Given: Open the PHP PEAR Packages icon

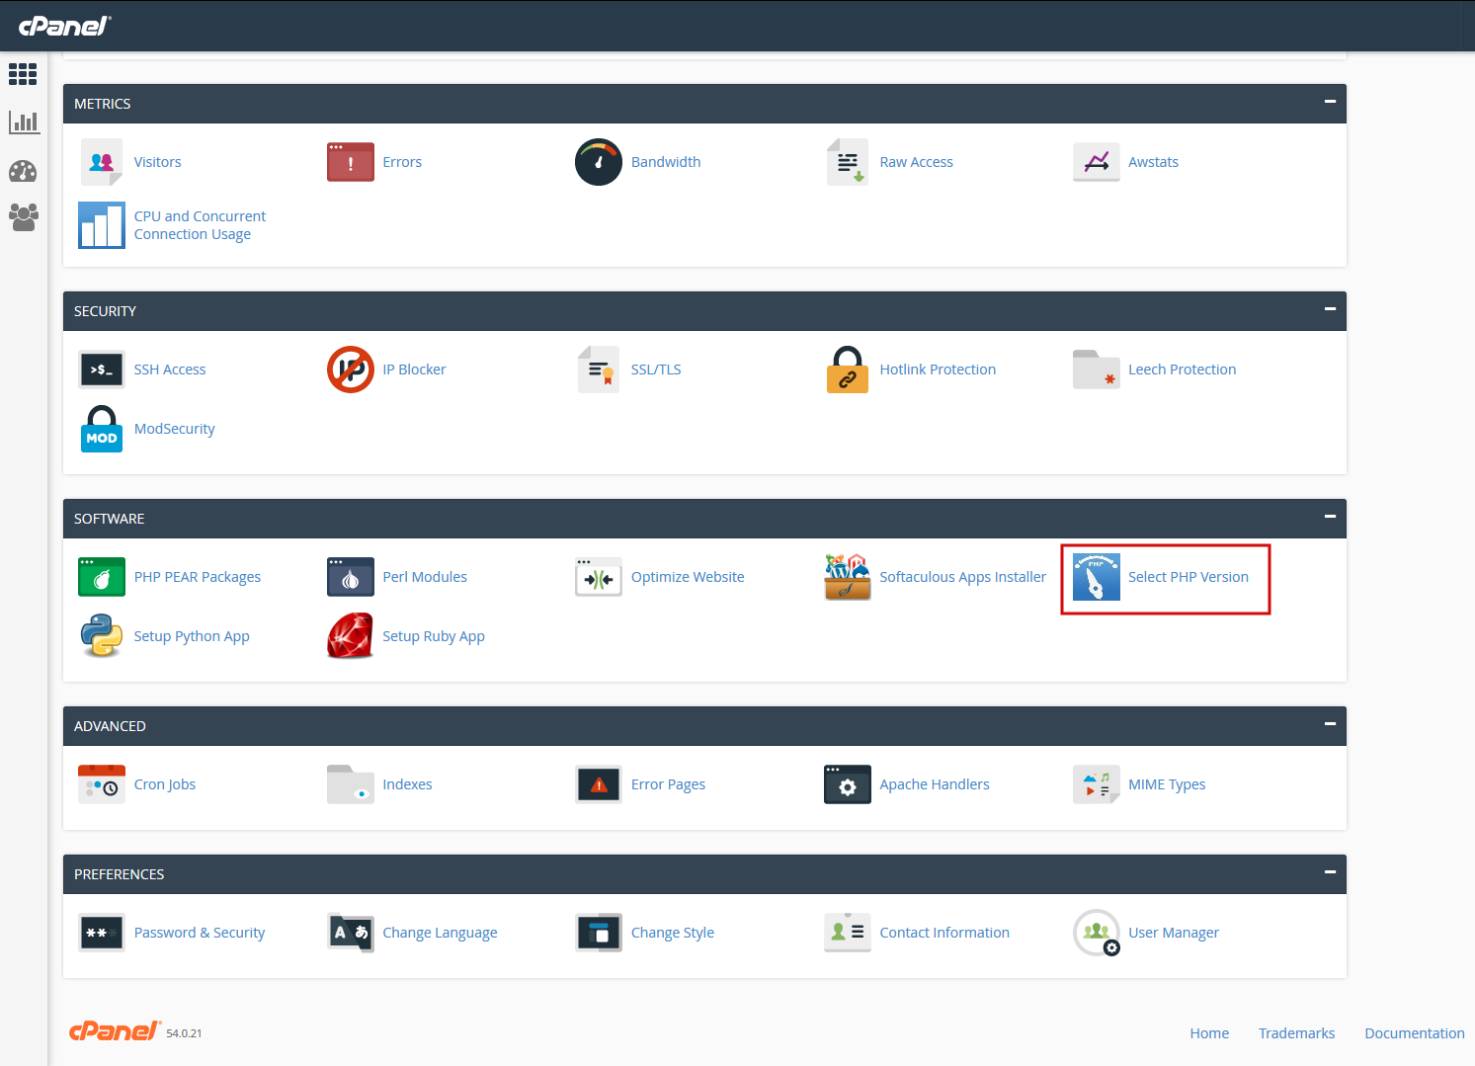Looking at the screenshot, I should (102, 577).
